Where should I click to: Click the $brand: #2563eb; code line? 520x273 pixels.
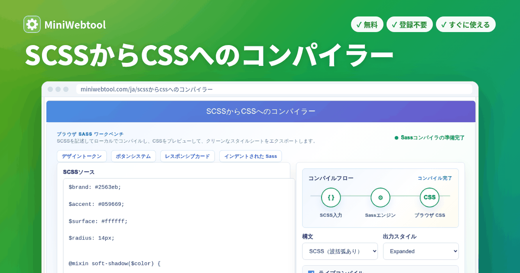[x=95, y=187]
